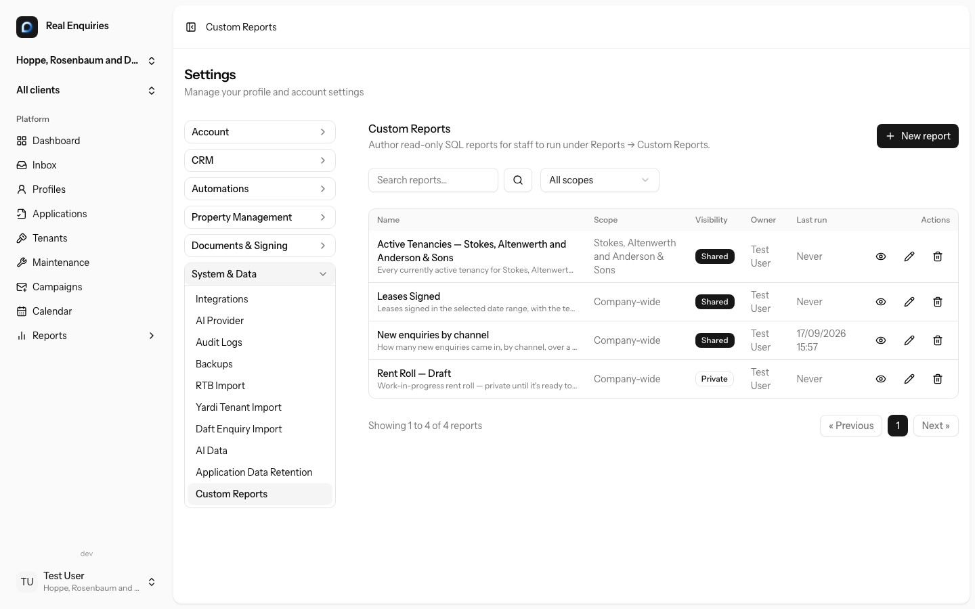Open the company switcher Hoppe, Rosenbaum
The height and width of the screenshot is (609, 975).
click(x=87, y=60)
